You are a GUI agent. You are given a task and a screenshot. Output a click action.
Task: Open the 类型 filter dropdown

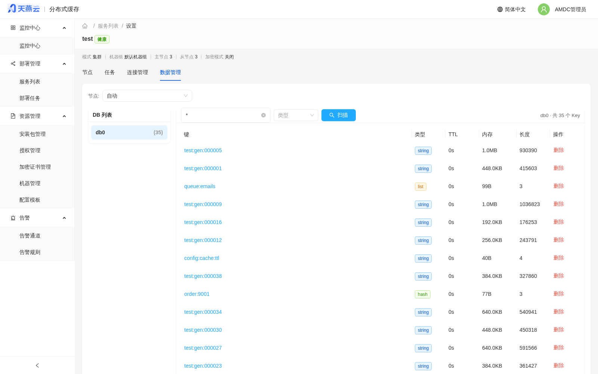pyautogui.click(x=296, y=115)
